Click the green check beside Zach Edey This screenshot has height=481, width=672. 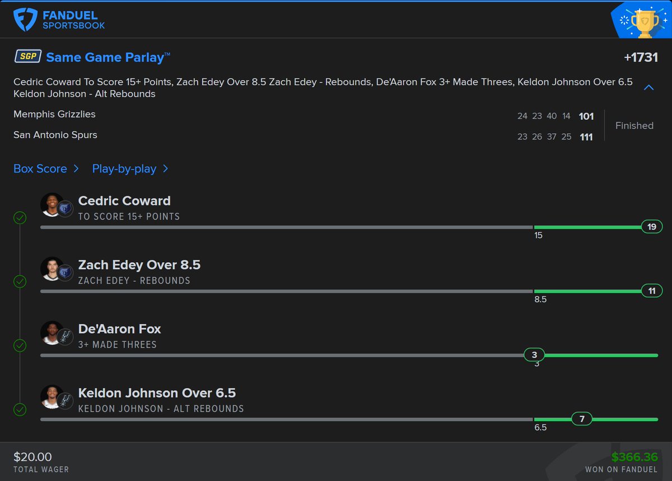point(20,281)
